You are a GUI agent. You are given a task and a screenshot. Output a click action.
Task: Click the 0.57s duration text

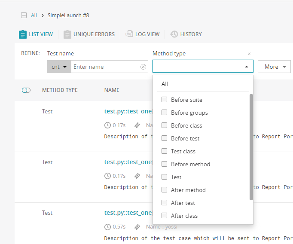[119, 227]
